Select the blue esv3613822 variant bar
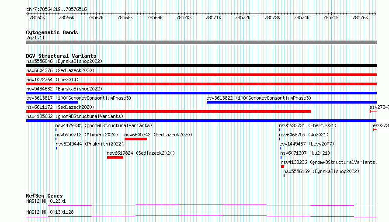 [292, 102]
